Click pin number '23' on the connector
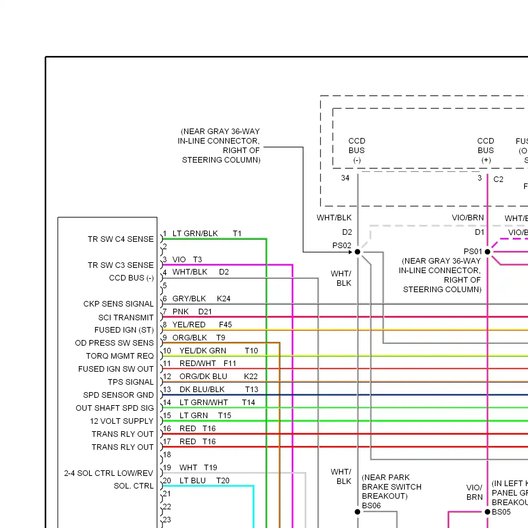The height and width of the screenshot is (528, 528). (x=167, y=520)
